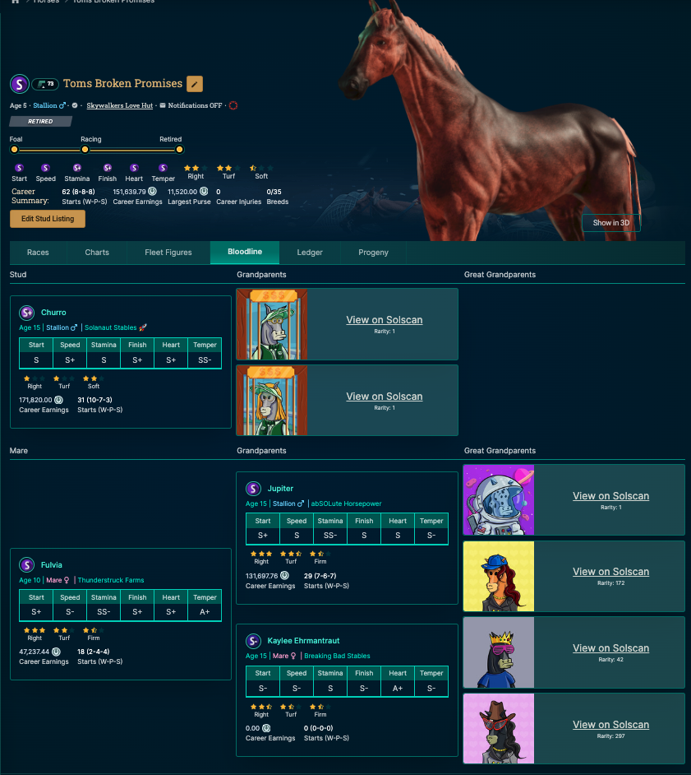Click the male symbol beside Jupiter's Stallion label
Image resolution: width=691 pixels, height=775 pixels.
[x=300, y=504]
